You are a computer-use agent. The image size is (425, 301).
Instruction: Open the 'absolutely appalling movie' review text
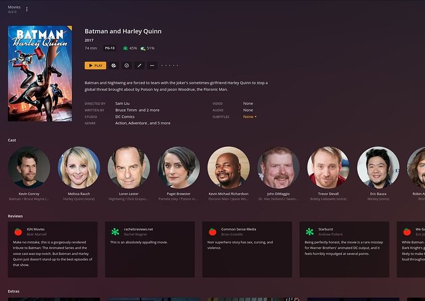(139, 242)
